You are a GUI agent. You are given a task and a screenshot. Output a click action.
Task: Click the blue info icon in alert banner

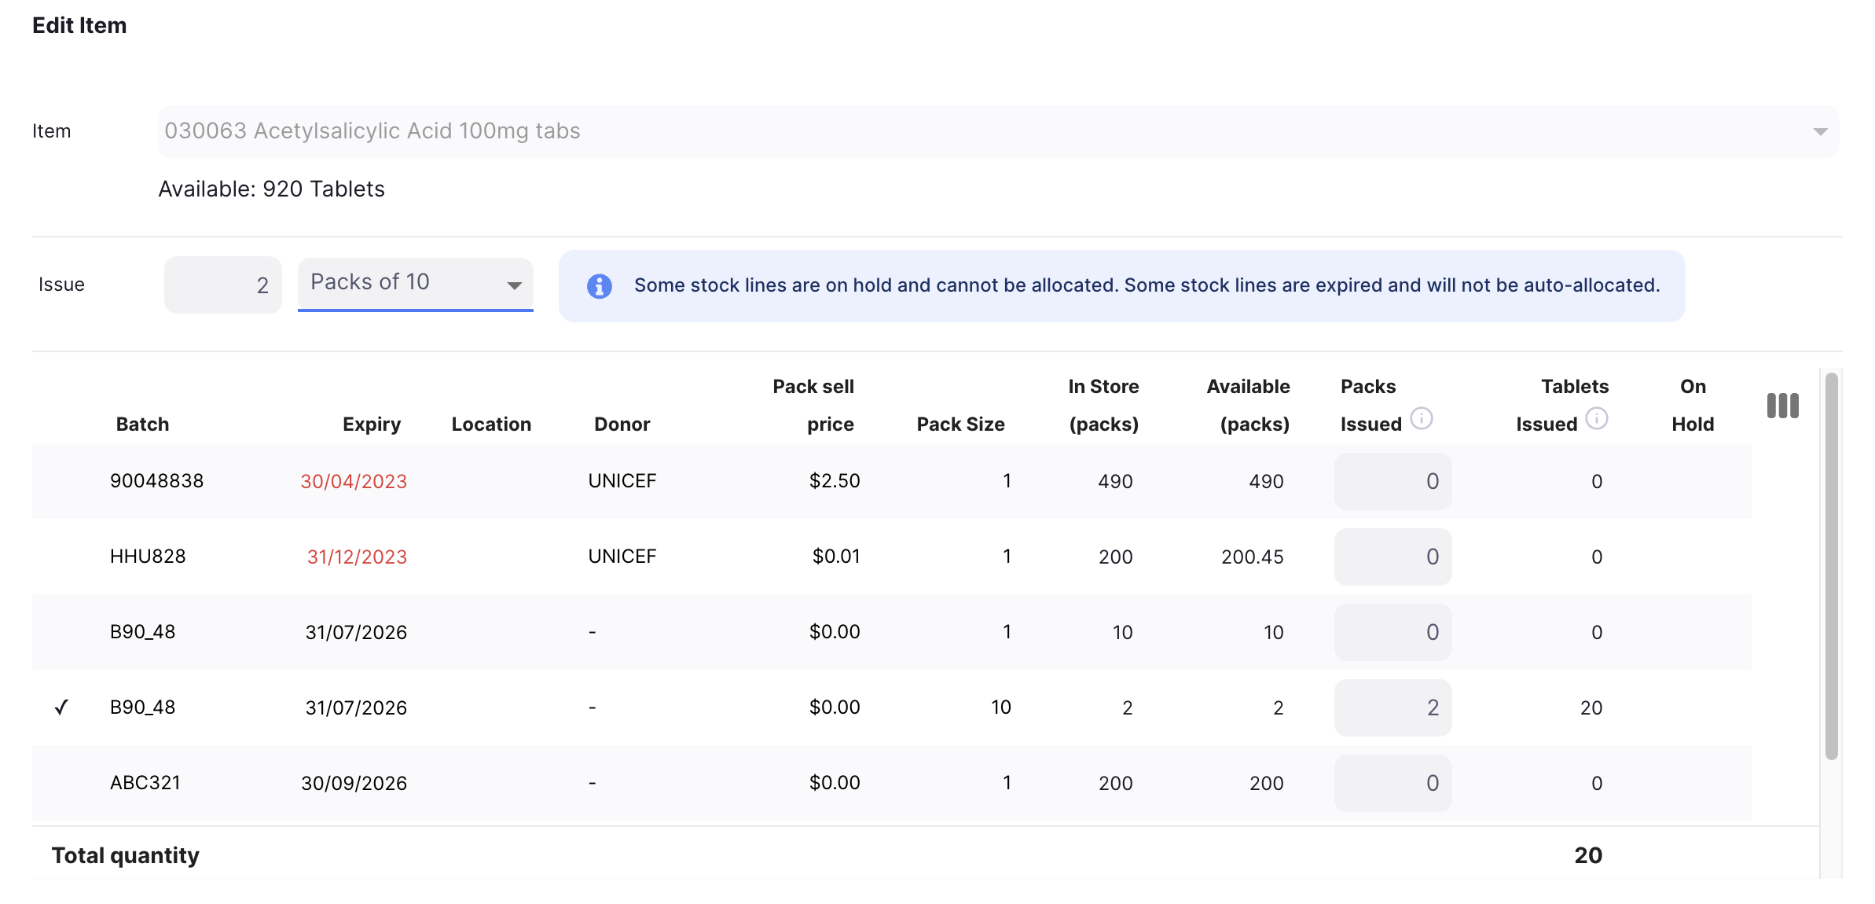[x=599, y=286]
